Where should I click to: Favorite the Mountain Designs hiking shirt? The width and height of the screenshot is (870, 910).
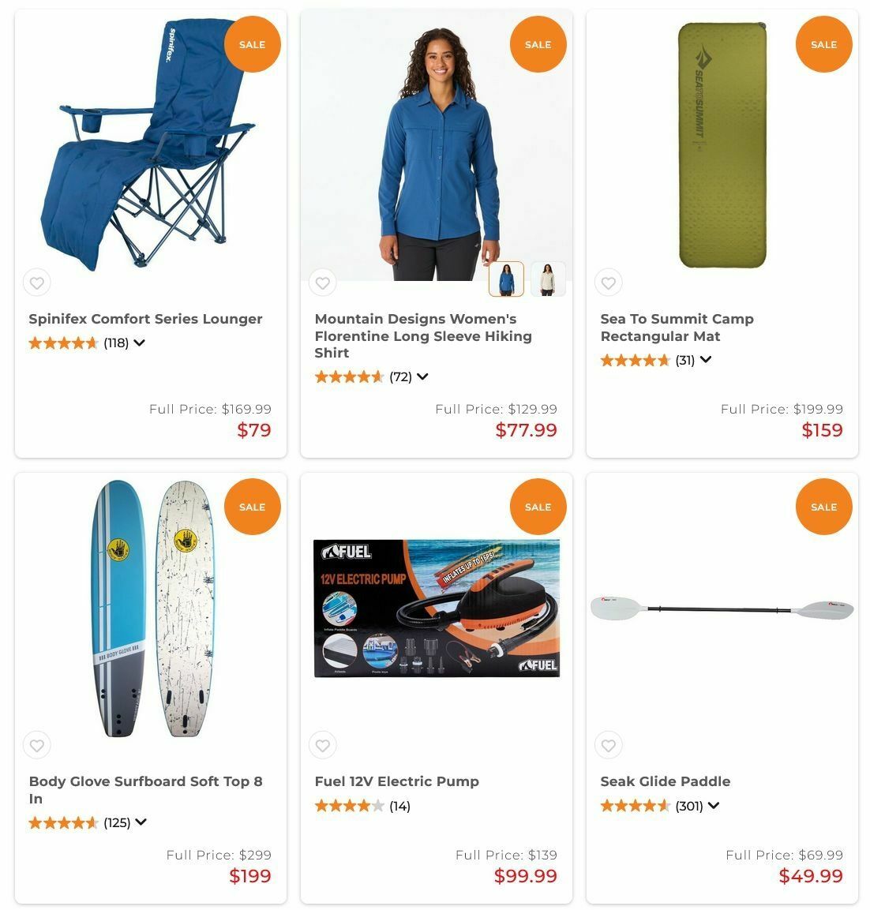click(323, 283)
